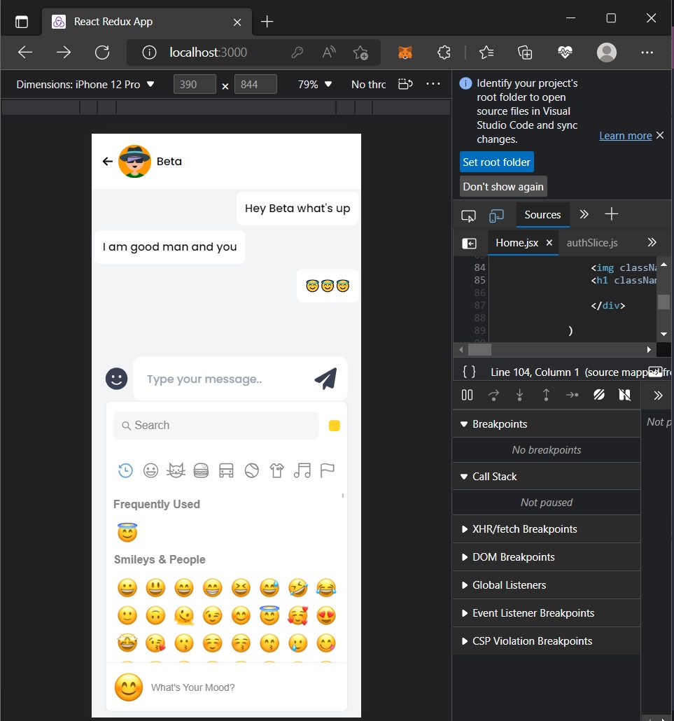Viewport: 674px width, 721px height.
Task: Show more DevTools tabs chevron
Action: [584, 214]
